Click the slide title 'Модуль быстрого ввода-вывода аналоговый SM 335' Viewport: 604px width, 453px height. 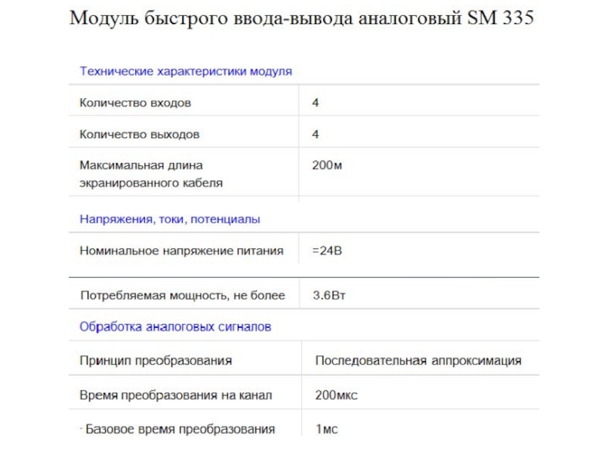click(x=301, y=18)
